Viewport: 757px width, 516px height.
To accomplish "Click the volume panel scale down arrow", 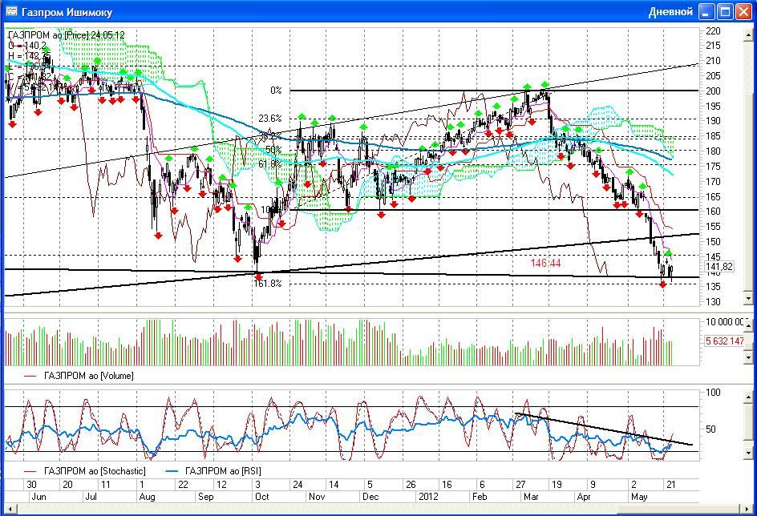I will 748,358.
